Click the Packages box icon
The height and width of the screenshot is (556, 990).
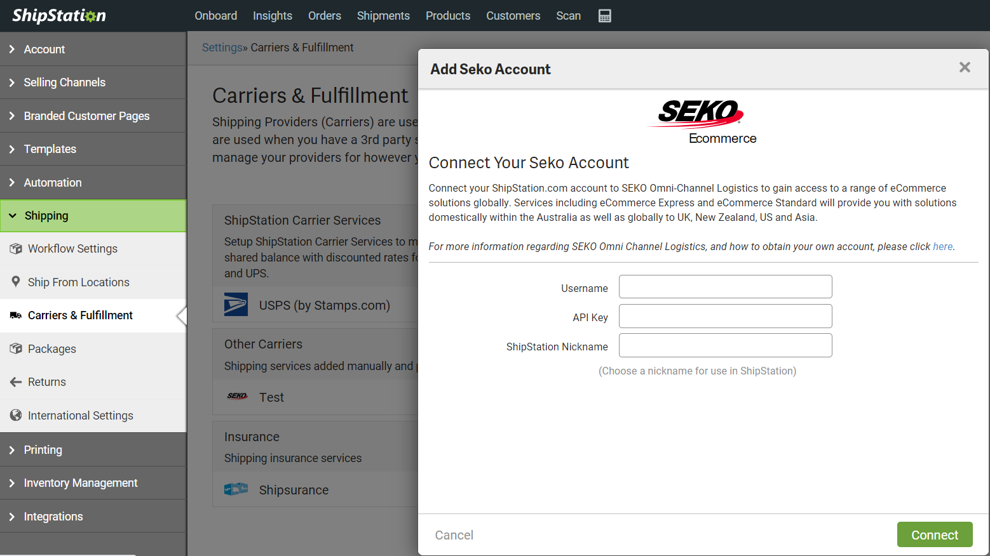pyautogui.click(x=16, y=348)
